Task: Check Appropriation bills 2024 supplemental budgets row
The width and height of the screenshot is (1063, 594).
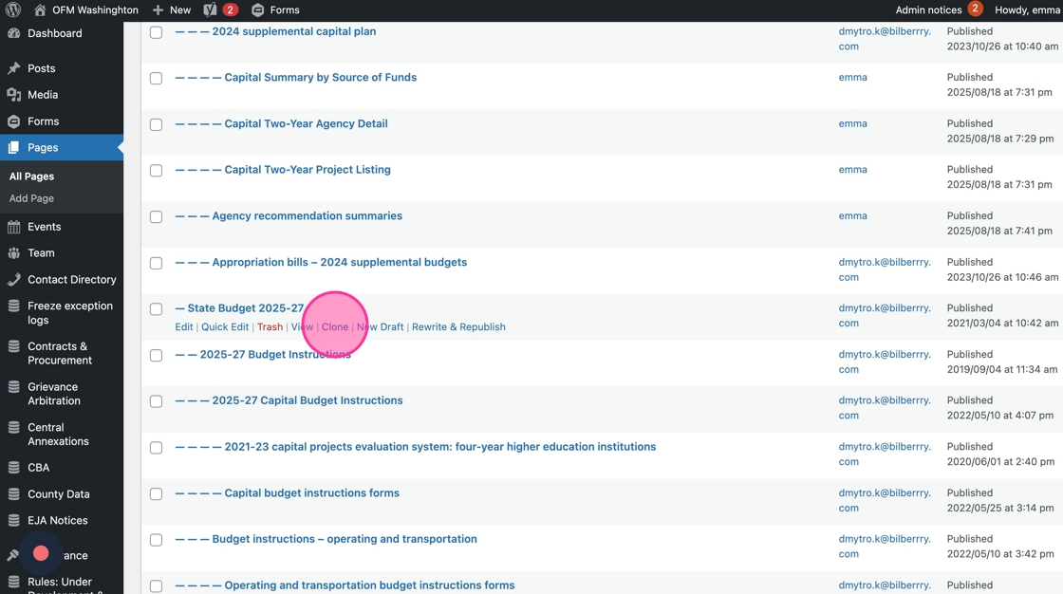Action: [x=156, y=263]
